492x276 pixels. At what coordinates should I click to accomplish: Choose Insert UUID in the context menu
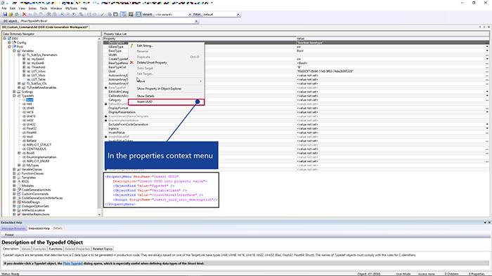click(x=166, y=102)
